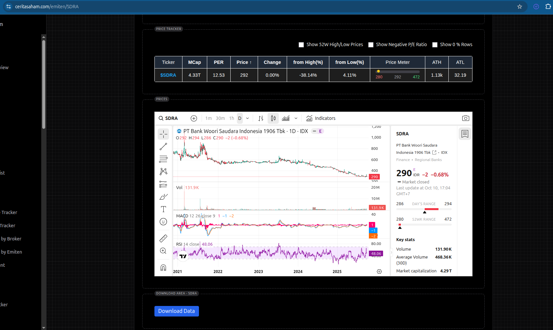Open the emoji icons tool
The image size is (553, 330).
pyautogui.click(x=163, y=222)
